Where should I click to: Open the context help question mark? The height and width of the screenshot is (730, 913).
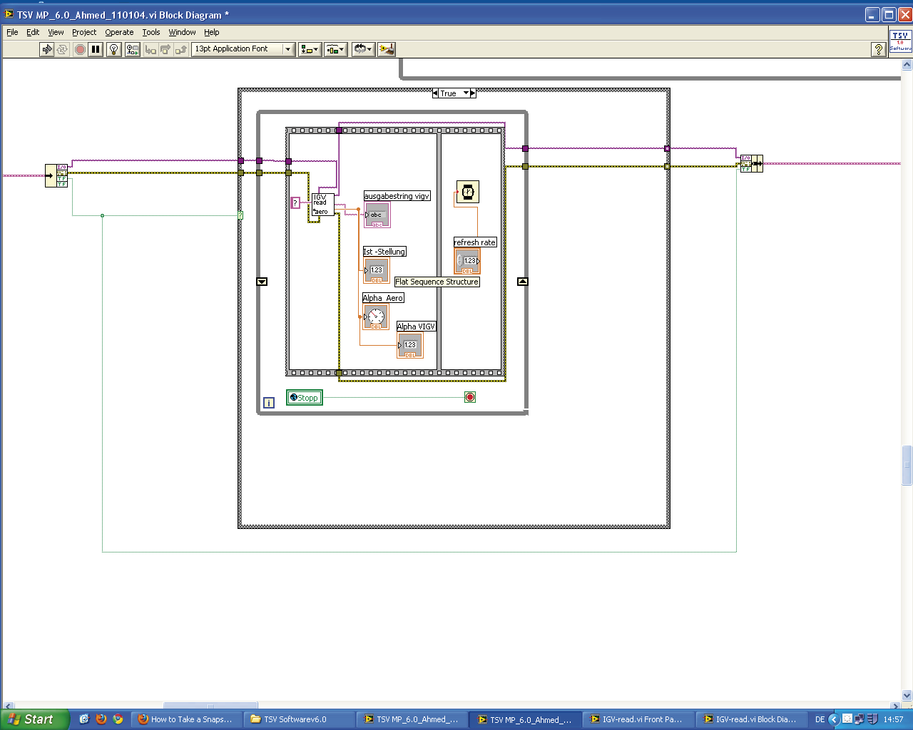[879, 49]
